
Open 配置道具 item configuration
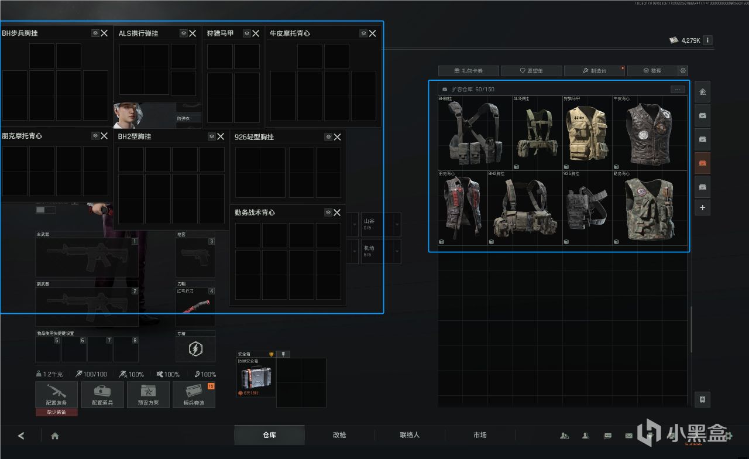click(102, 395)
